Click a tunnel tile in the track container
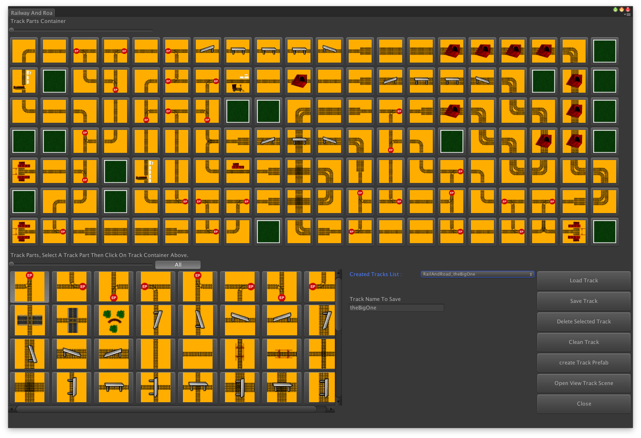641x438 pixels. pyautogui.click(x=451, y=51)
